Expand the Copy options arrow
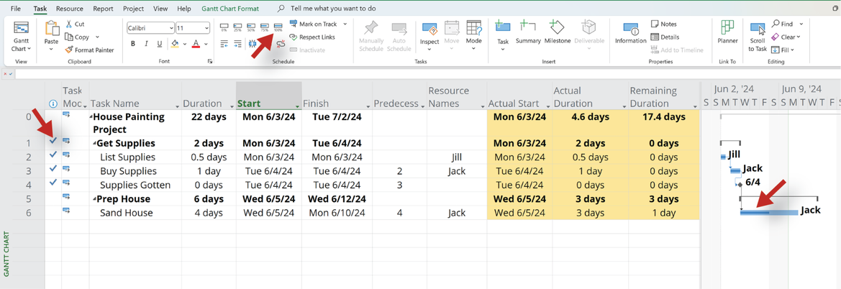Image resolution: width=841 pixels, height=289 pixels. pos(97,37)
